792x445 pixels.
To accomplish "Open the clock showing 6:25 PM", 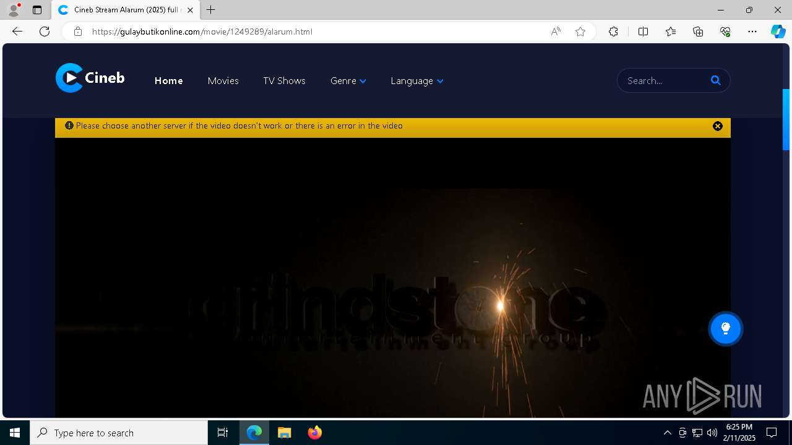I will pyautogui.click(x=740, y=433).
